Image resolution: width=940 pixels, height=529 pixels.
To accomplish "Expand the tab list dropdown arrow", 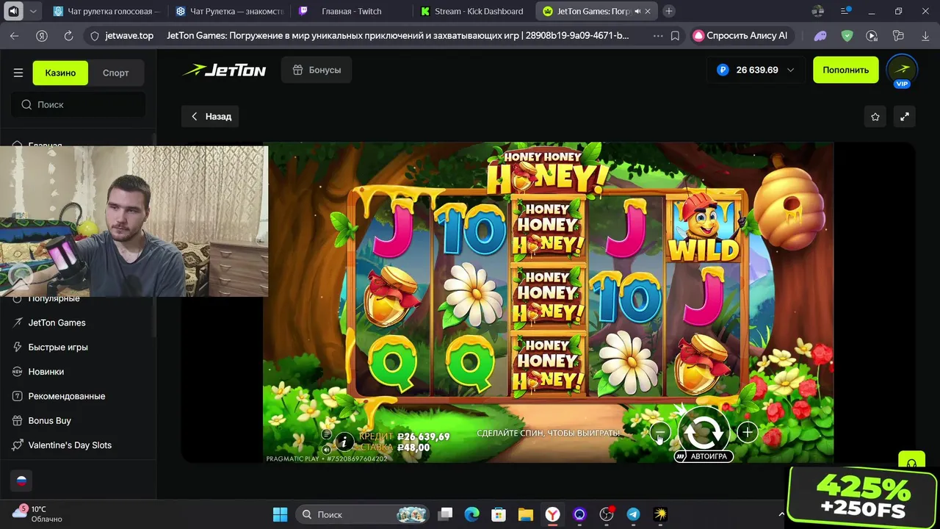I will [x=33, y=11].
